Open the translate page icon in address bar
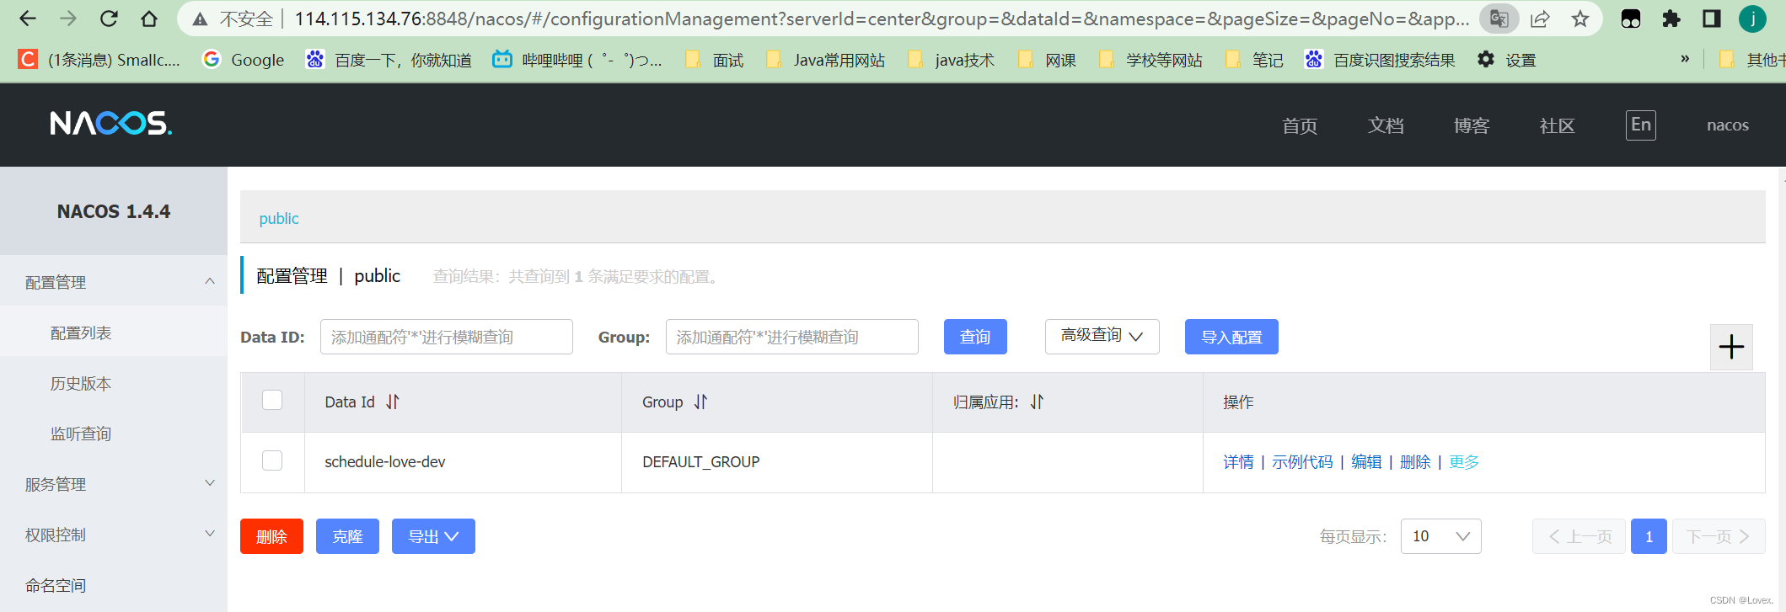The height and width of the screenshot is (612, 1786). [x=1499, y=19]
